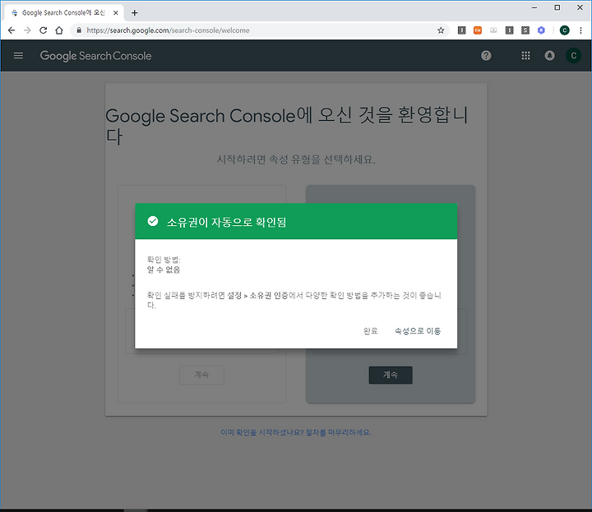This screenshot has width=592, height=512.
Task: Reload the page
Action: coord(43,30)
